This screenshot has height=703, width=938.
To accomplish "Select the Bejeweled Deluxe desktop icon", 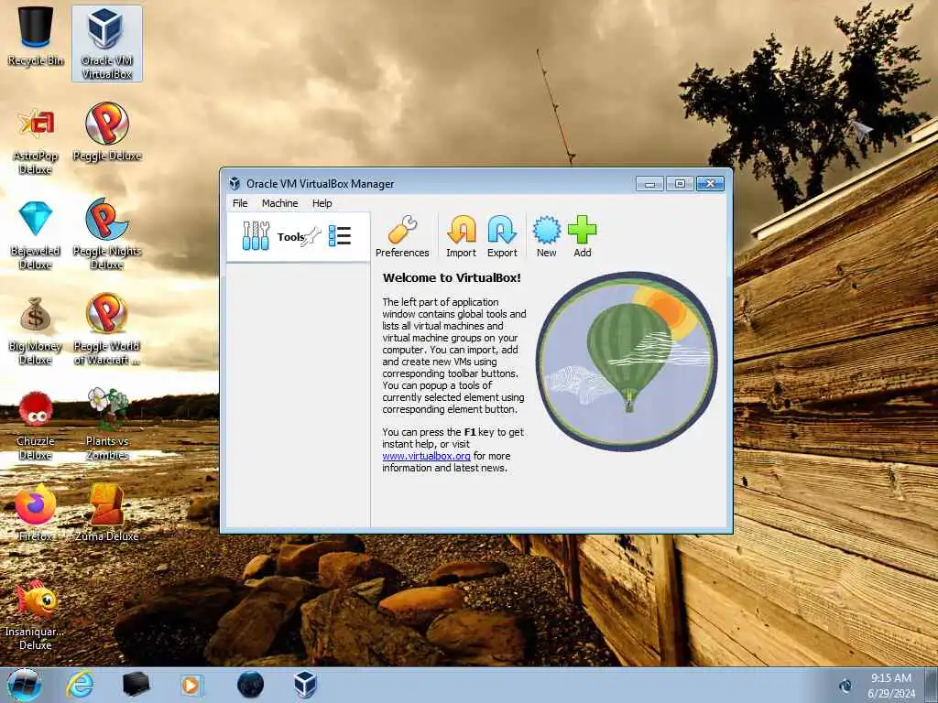I will point(36,235).
